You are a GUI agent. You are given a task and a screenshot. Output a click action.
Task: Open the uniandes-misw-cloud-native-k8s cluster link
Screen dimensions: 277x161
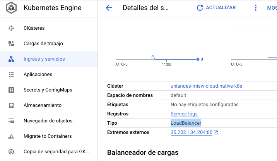[206, 86]
